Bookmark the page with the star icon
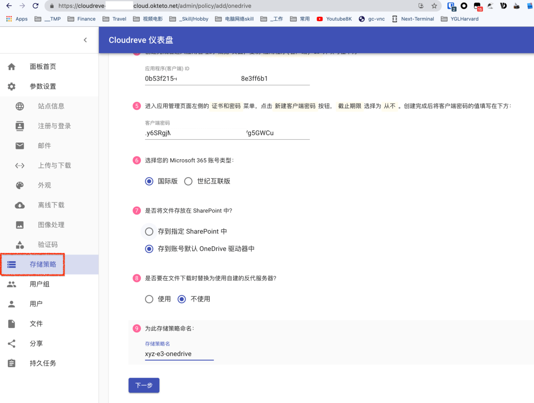Image resolution: width=534 pixels, height=403 pixels. click(434, 6)
